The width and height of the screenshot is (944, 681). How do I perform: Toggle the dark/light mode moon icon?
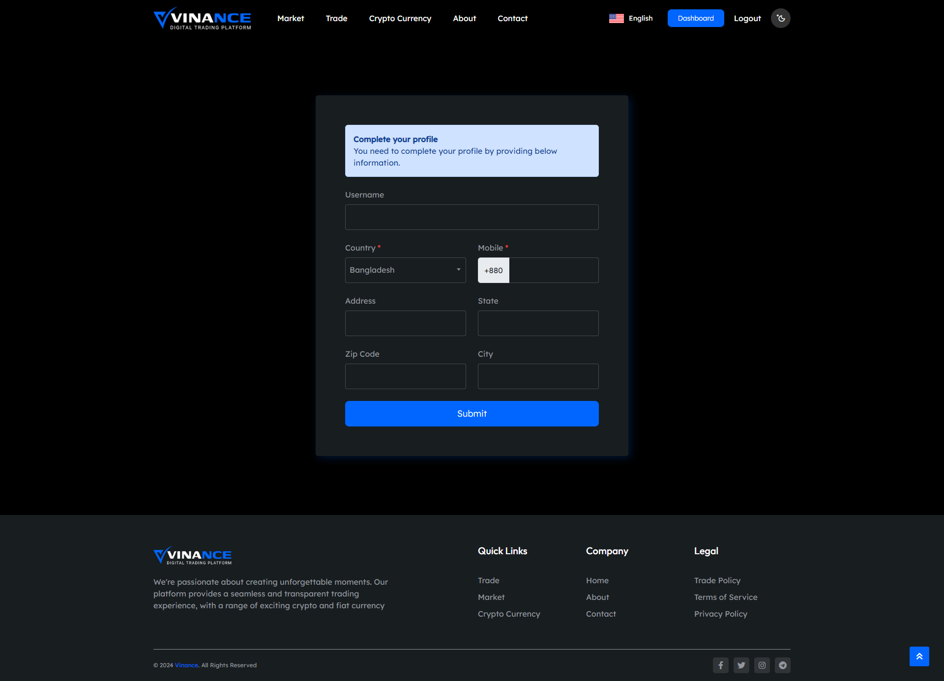pos(780,18)
